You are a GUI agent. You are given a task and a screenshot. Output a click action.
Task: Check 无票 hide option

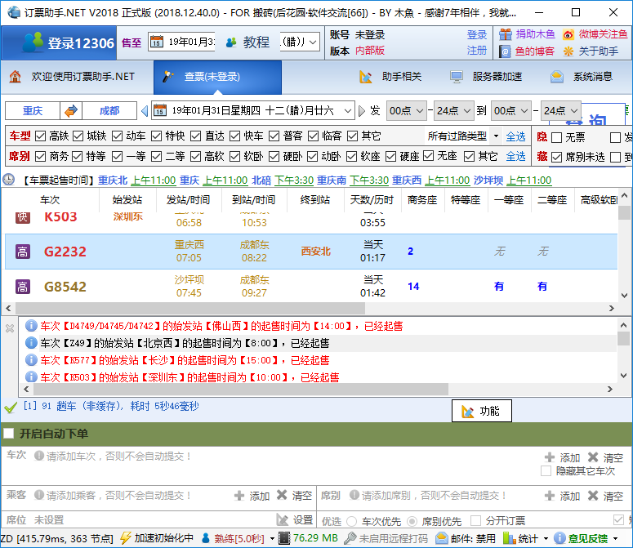557,137
